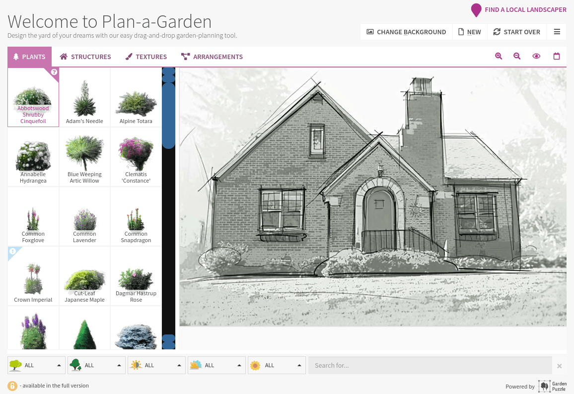Clear the search field with X icon
The height and width of the screenshot is (394, 574).
559,366
